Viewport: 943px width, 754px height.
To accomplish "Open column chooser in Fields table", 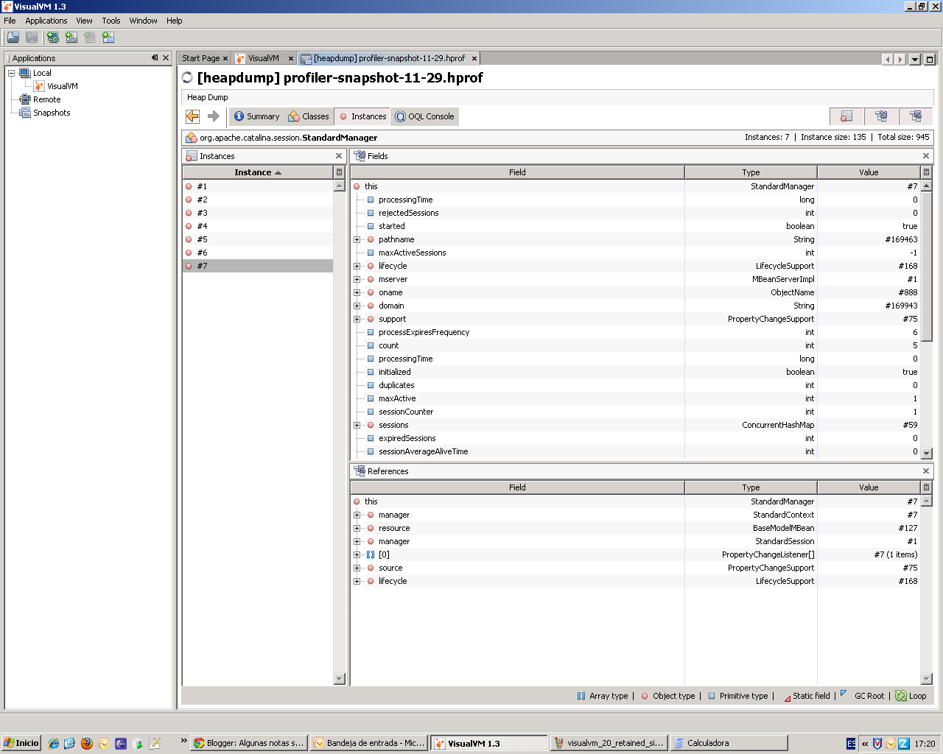I will point(927,172).
